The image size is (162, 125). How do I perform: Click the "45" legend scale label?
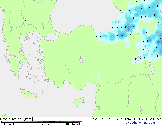(x=73, y=124)
